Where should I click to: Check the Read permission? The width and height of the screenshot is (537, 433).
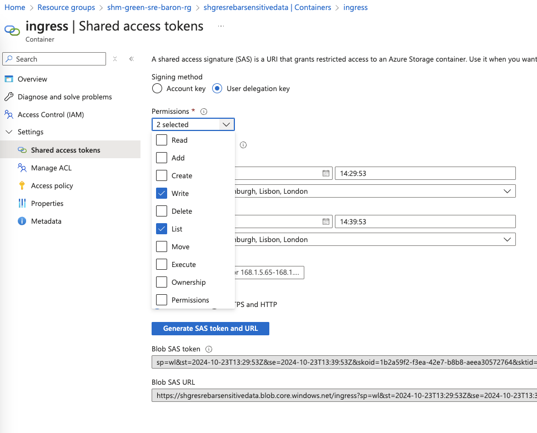162,140
